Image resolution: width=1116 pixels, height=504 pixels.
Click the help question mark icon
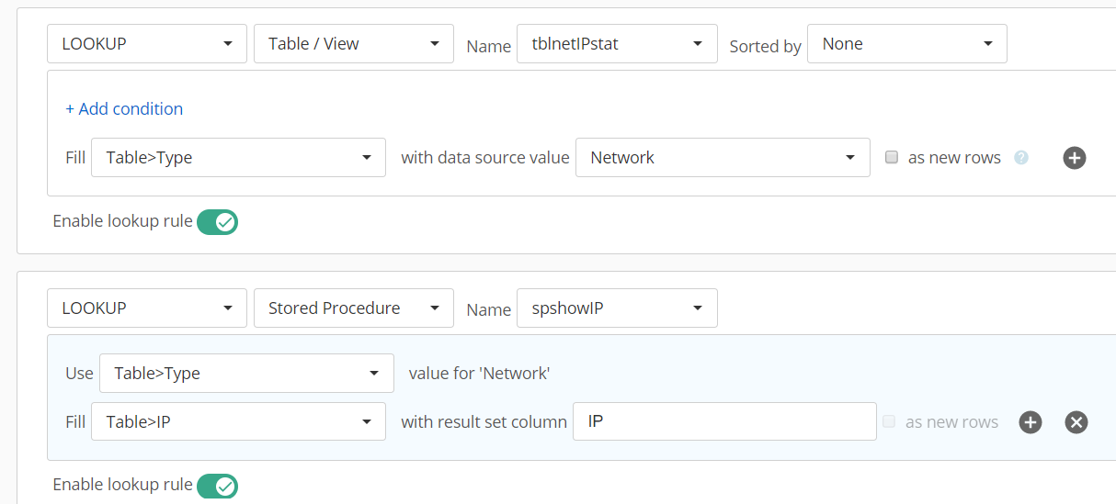(x=1020, y=158)
